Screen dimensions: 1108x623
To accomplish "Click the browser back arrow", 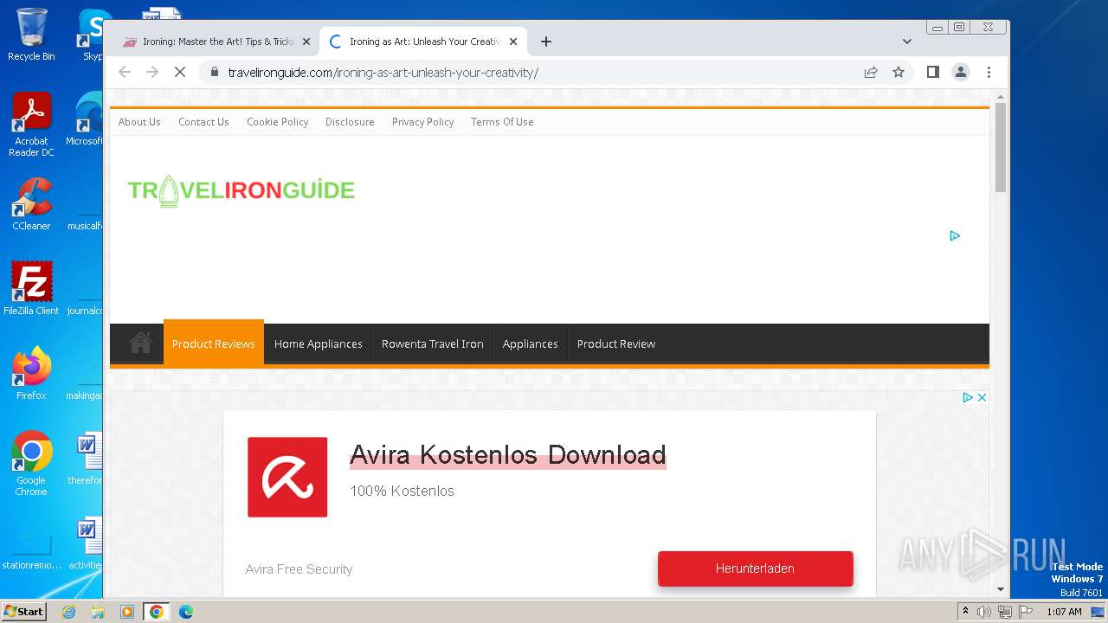I will (x=125, y=73).
